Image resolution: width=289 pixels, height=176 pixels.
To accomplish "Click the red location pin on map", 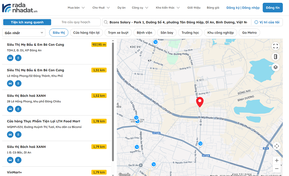I will tap(200, 102).
